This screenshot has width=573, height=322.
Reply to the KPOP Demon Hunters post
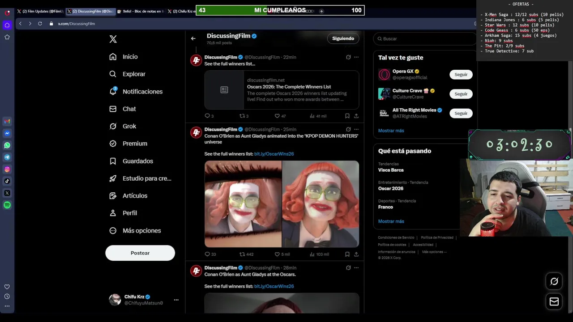click(x=207, y=254)
